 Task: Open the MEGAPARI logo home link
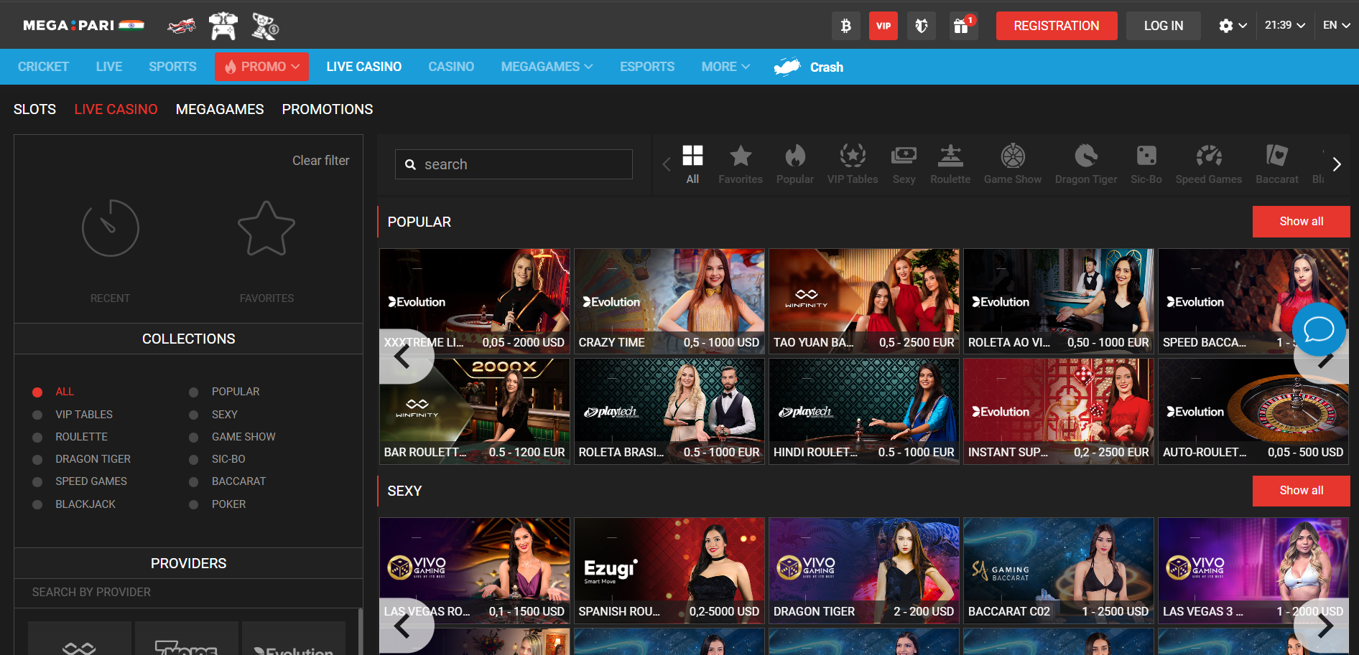83,26
